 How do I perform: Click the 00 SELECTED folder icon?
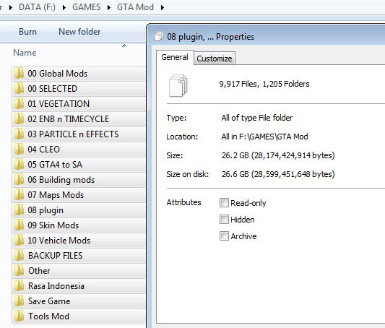pyautogui.click(x=19, y=89)
